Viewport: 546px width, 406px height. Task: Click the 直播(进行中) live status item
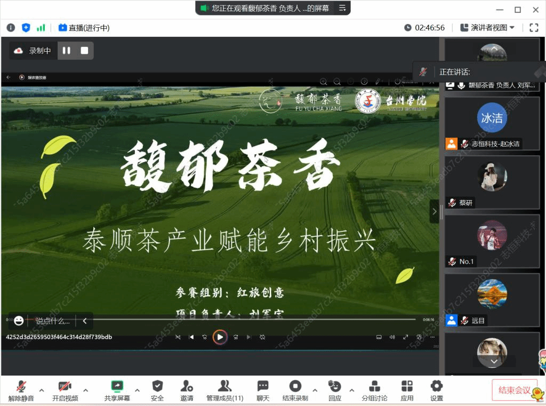tap(84, 28)
